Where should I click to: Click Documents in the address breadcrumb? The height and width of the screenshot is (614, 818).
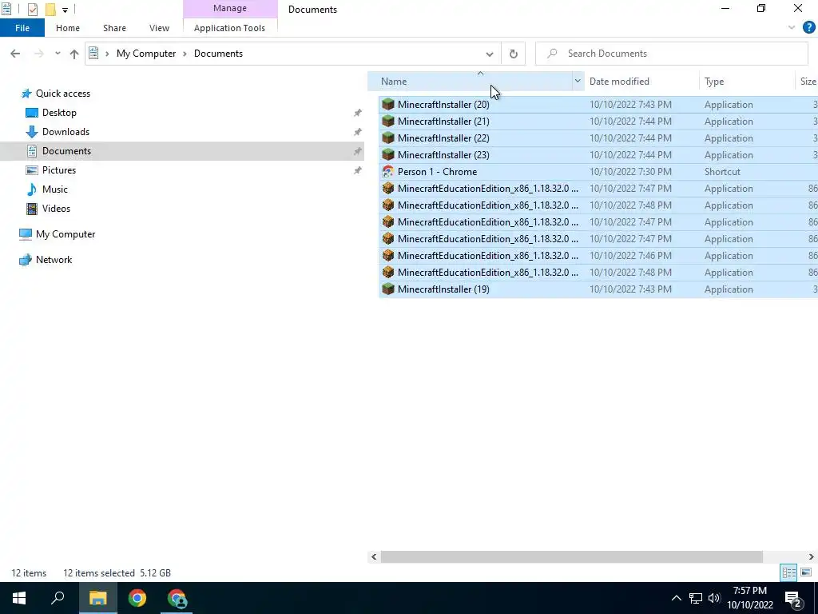(218, 54)
